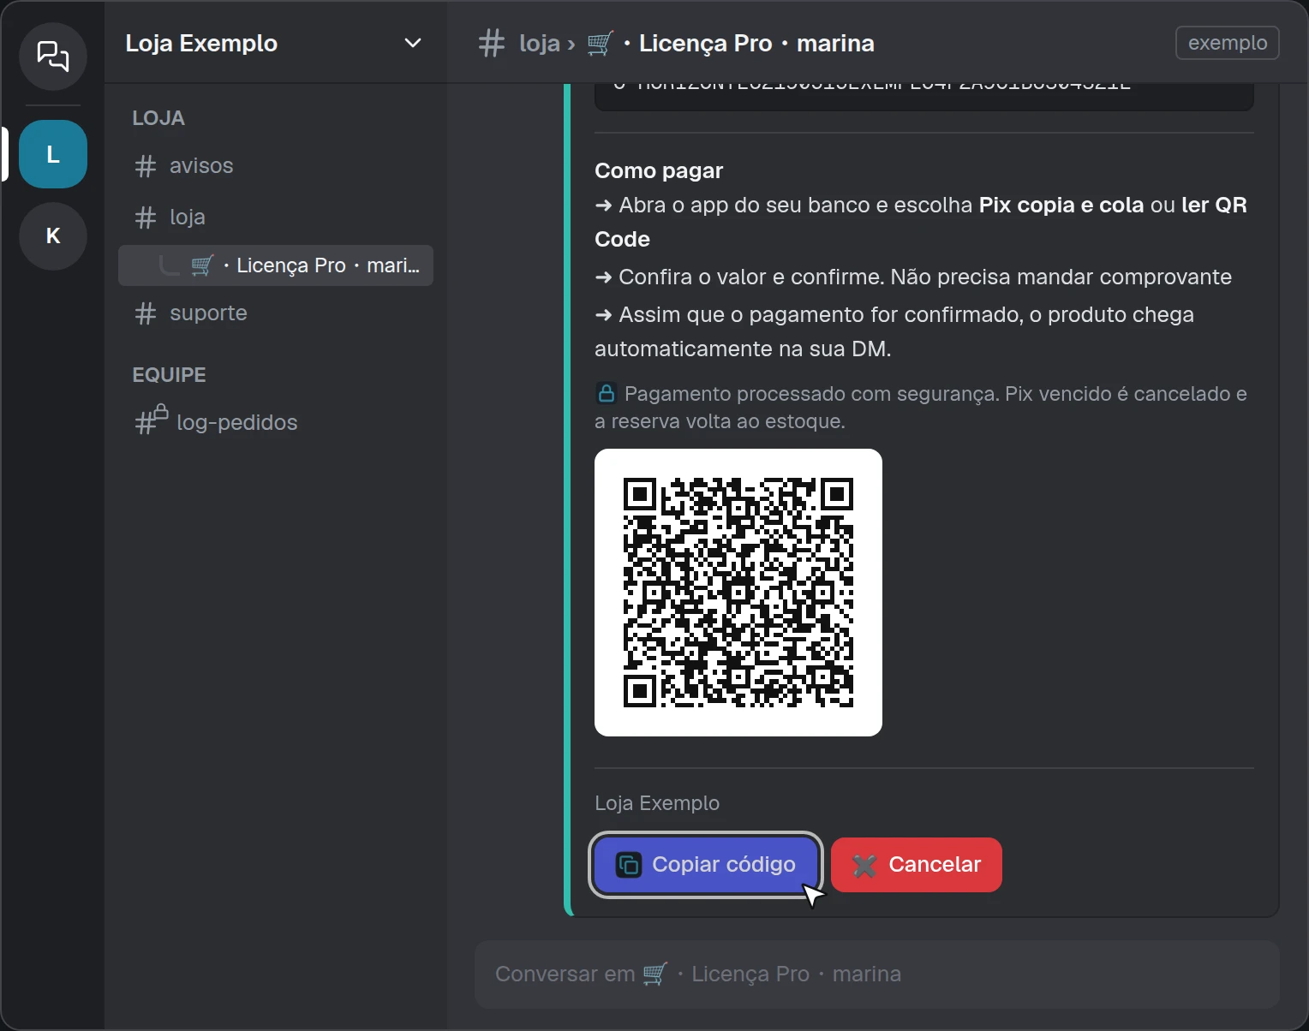Select the "L" server icon
This screenshot has height=1031, width=1309.
(x=53, y=154)
